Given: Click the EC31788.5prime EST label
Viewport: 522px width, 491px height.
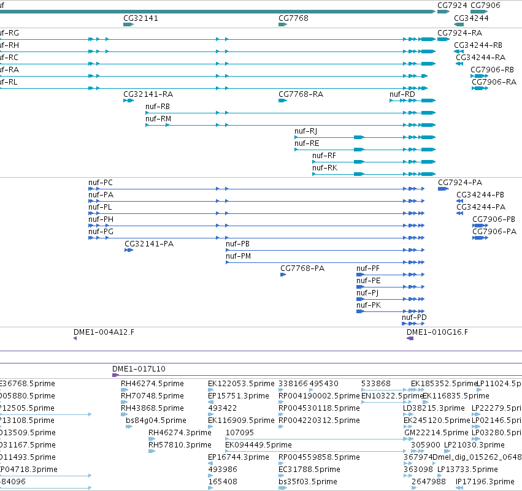Looking at the screenshot, I should 309,470.
